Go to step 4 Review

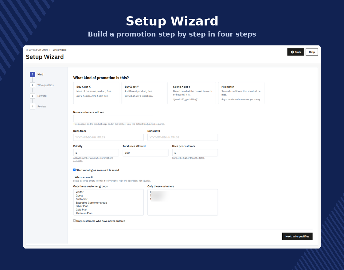click(38, 106)
